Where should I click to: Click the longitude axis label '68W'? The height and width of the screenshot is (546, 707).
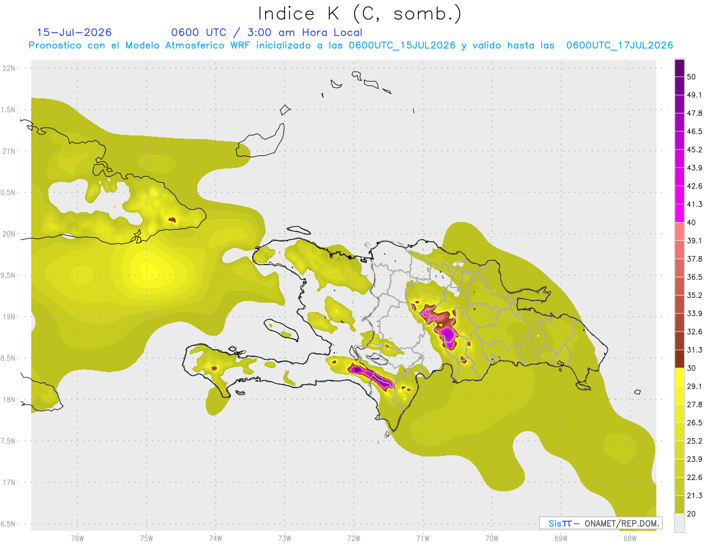pyautogui.click(x=630, y=538)
